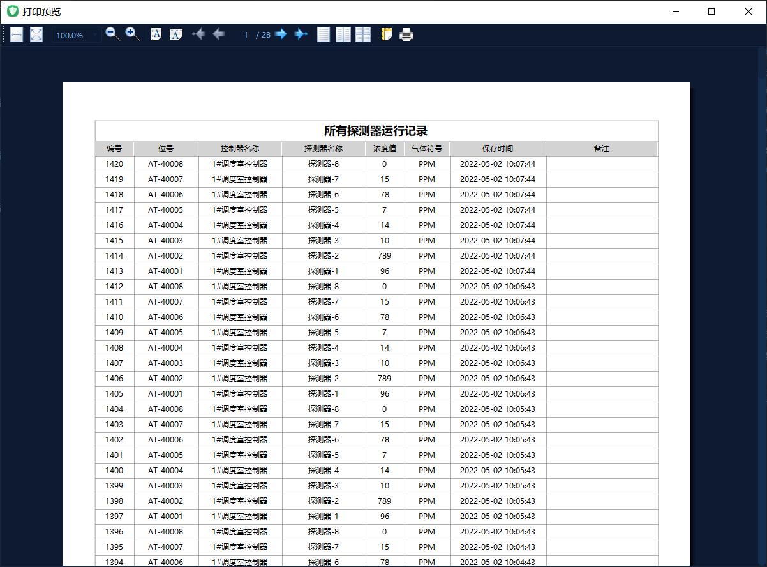The width and height of the screenshot is (767, 567).
Task: Click the fit whole page icon
Action: pyautogui.click(x=36, y=34)
